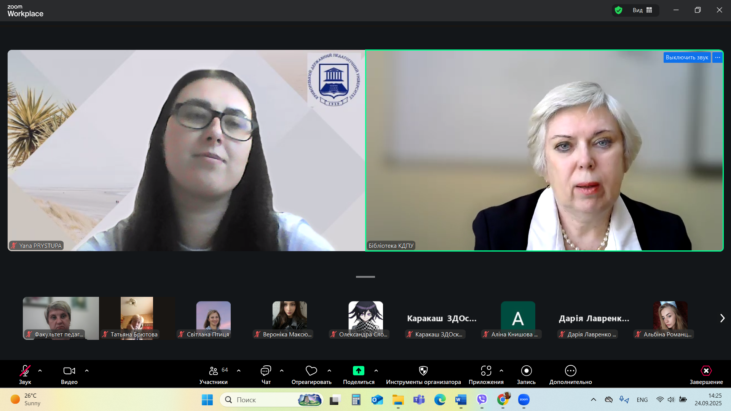
Task: Open the React heart icon
Action: tap(311, 371)
